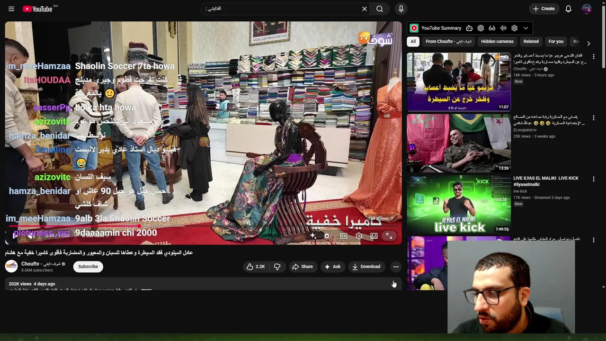Open the notifications bell
This screenshot has width=606, height=341.
point(569,9)
